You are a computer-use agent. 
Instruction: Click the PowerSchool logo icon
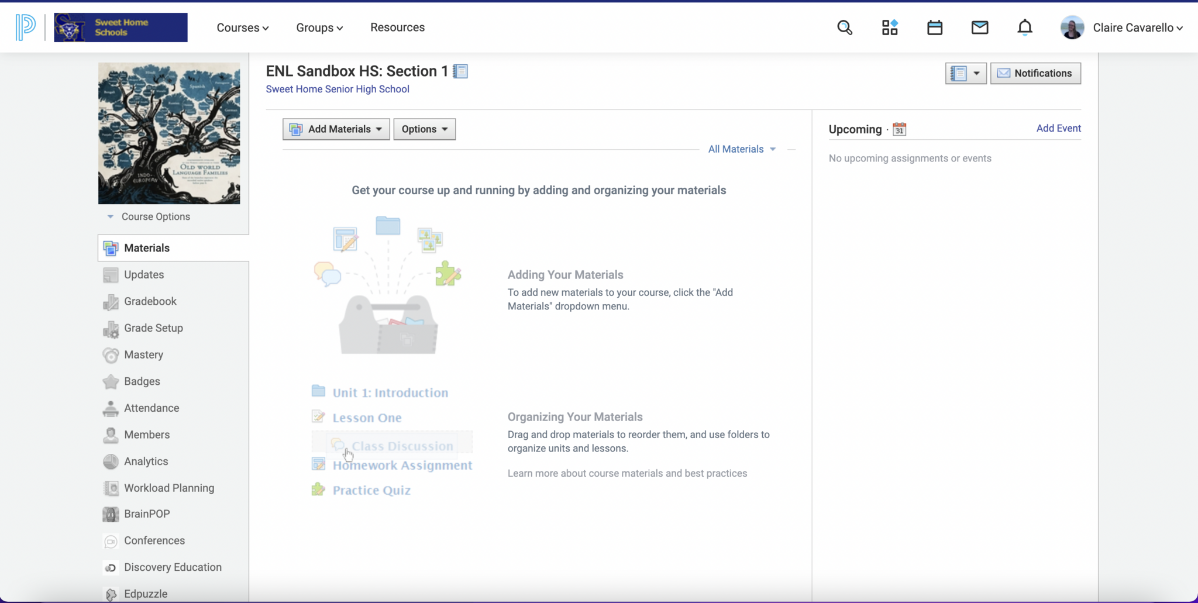(26, 27)
